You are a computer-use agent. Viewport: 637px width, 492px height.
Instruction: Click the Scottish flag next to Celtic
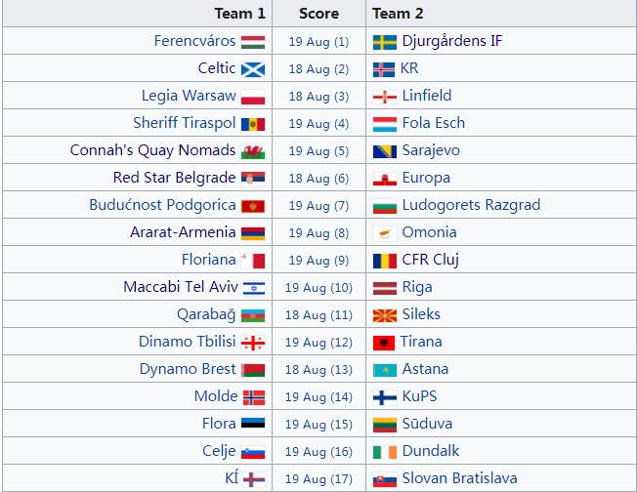[x=253, y=69]
